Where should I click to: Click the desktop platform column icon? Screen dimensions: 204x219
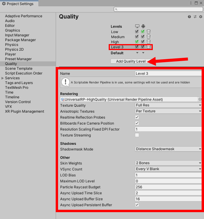pyautogui.click(x=137, y=26)
